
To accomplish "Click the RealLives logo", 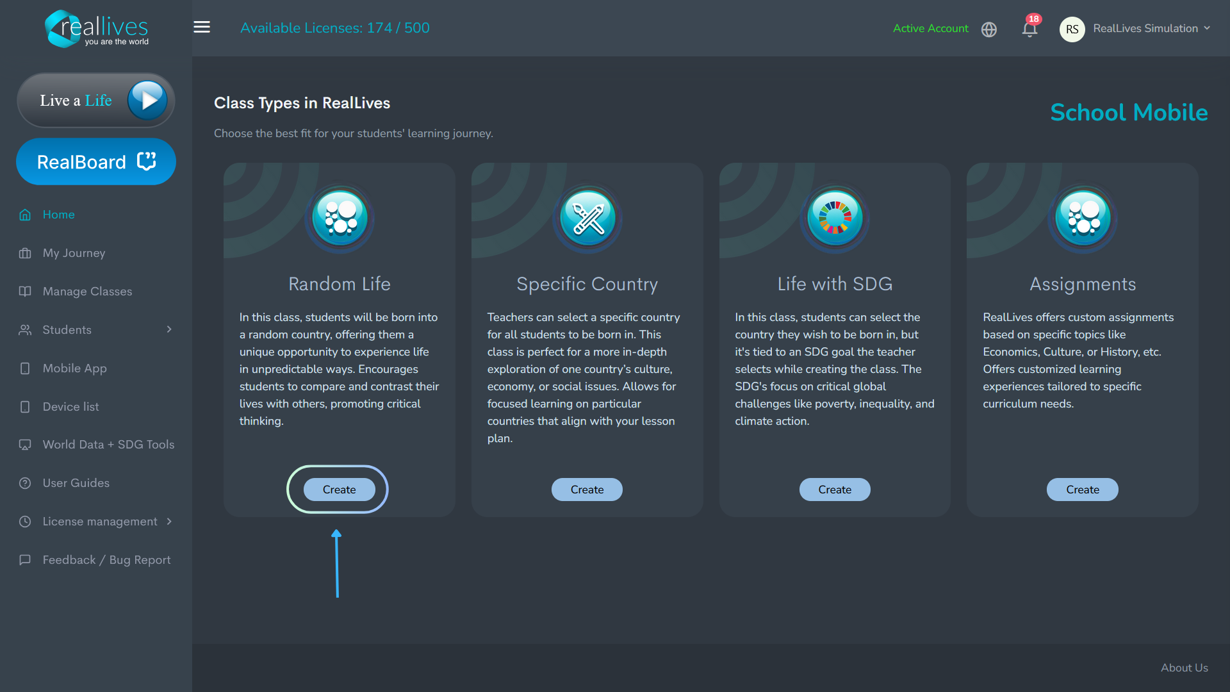I will tap(97, 28).
